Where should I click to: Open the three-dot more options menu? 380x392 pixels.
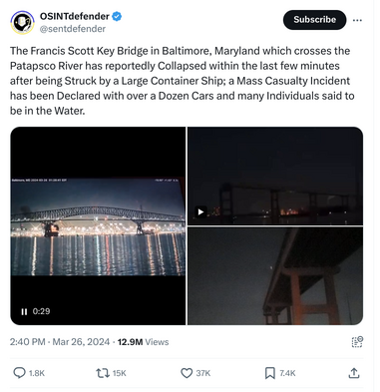[357, 20]
